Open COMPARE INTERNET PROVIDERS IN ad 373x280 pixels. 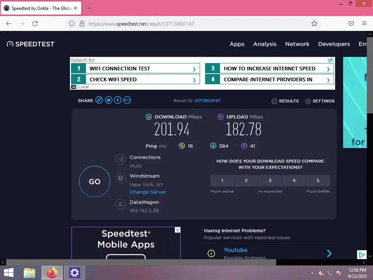coord(270,79)
